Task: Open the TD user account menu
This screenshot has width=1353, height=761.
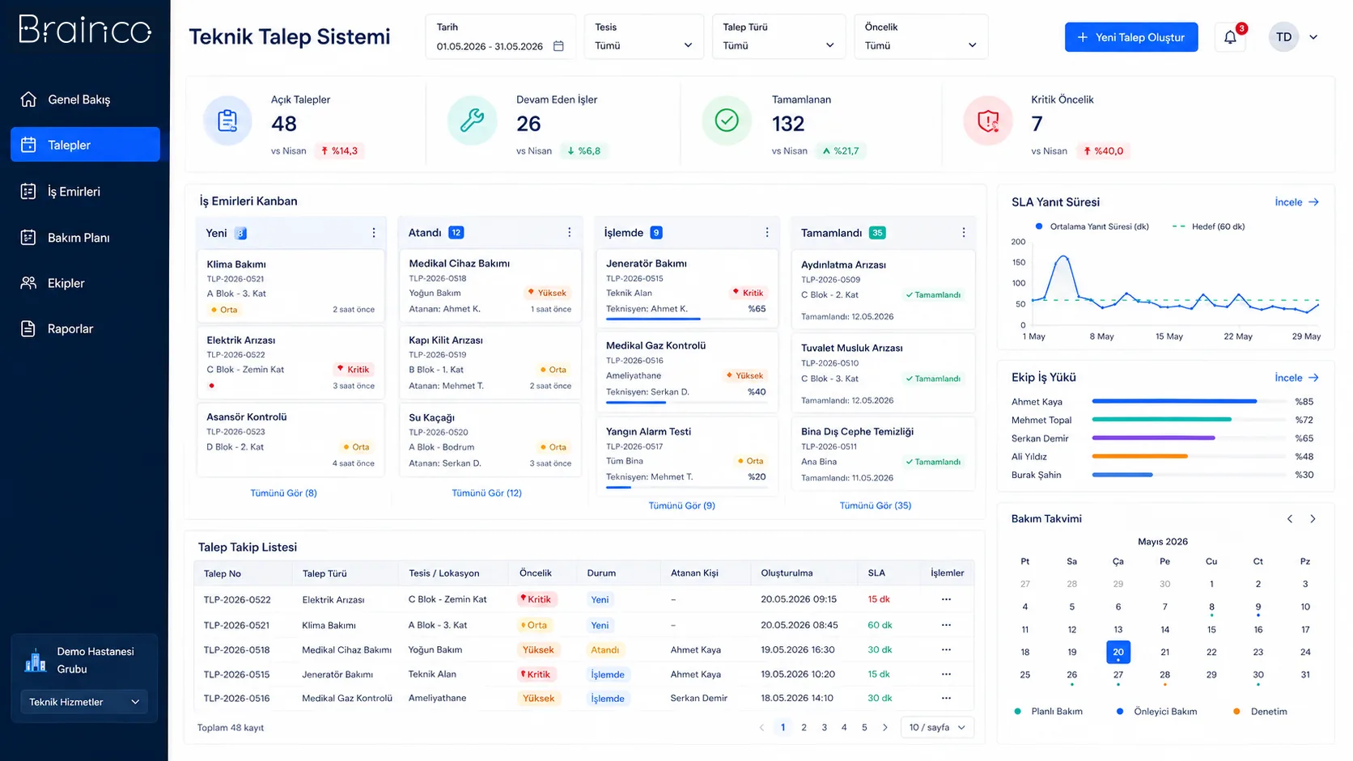Action: (1294, 37)
